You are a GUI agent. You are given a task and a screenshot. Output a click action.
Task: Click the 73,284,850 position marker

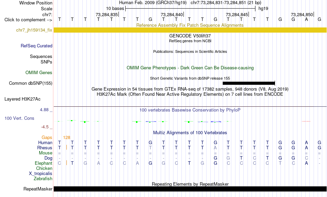(302, 14)
